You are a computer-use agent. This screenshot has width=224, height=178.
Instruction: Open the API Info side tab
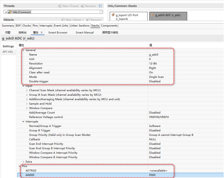point(8,51)
